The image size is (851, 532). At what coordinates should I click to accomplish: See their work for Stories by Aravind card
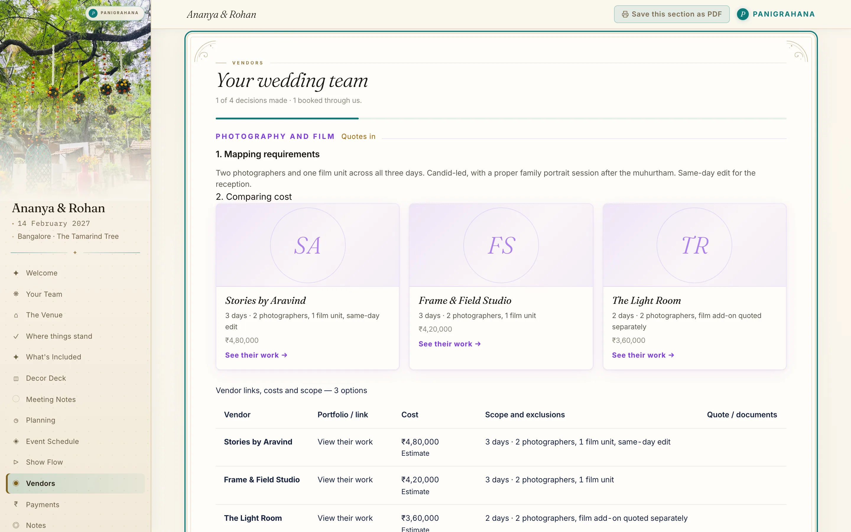(256, 355)
